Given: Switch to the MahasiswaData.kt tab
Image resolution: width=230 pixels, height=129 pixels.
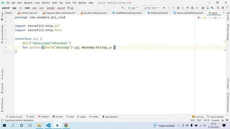Looking at the screenshot, I should pyautogui.click(x=159, y=13).
